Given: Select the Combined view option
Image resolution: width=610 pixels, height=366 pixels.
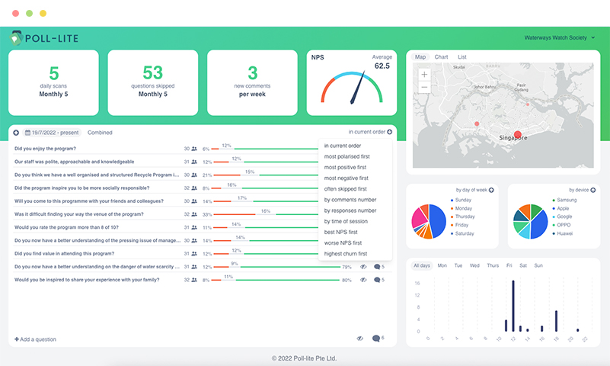Looking at the screenshot, I should pos(100,133).
